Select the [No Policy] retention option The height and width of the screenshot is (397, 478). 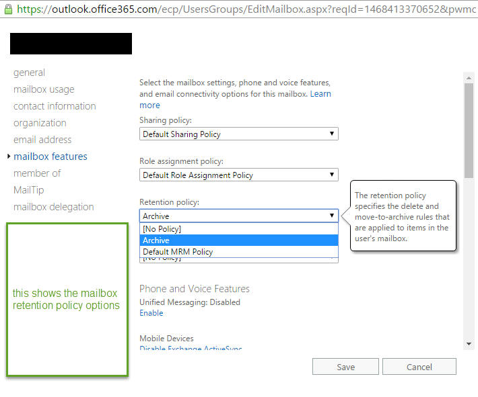click(x=239, y=229)
